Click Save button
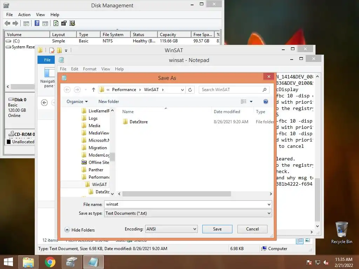 click(217, 229)
